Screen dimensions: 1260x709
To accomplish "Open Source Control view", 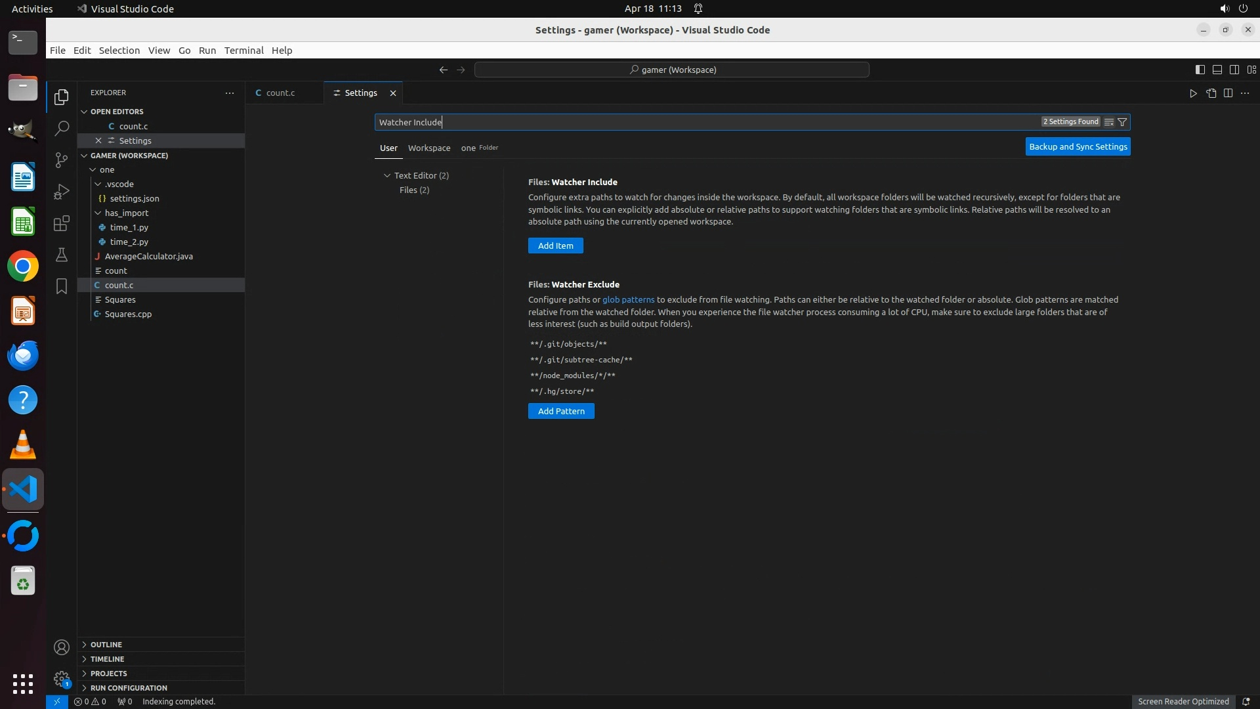I will click(x=61, y=160).
